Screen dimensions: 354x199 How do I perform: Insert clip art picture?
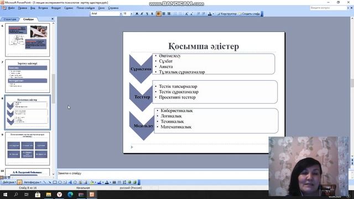pos(80,182)
